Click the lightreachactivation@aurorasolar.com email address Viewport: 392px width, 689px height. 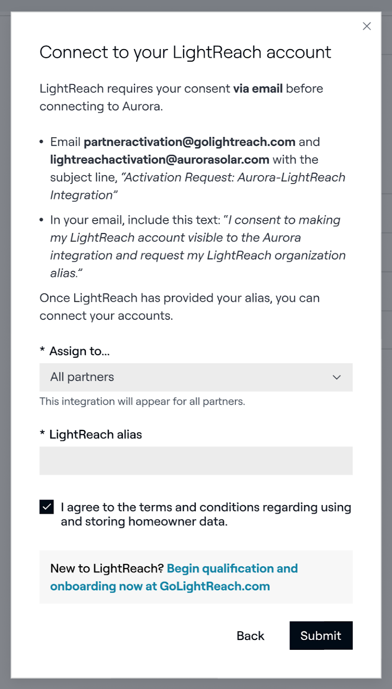coord(159,160)
